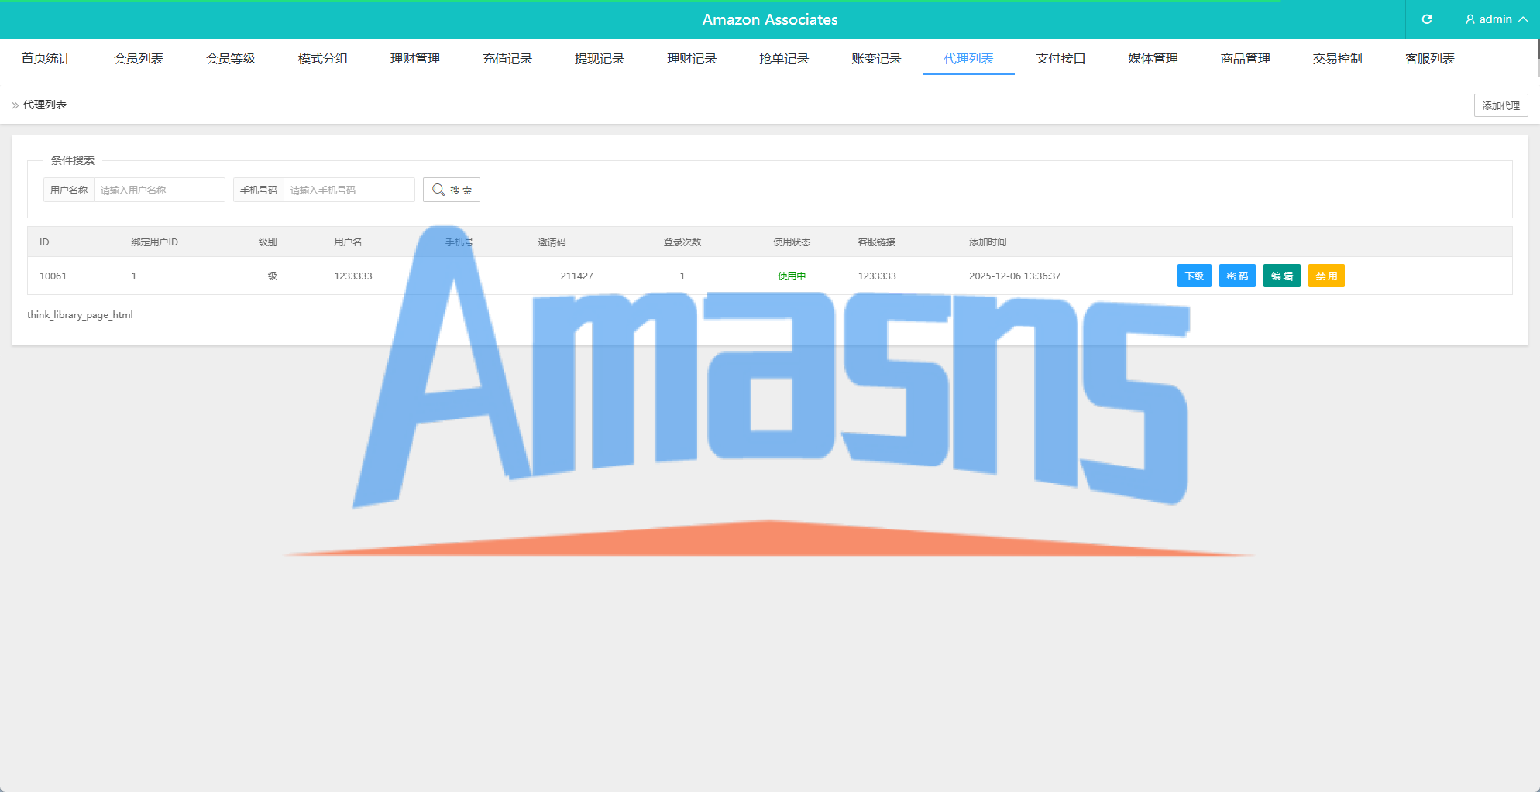Click 编辑 button for agent 10061

pyautogui.click(x=1282, y=276)
